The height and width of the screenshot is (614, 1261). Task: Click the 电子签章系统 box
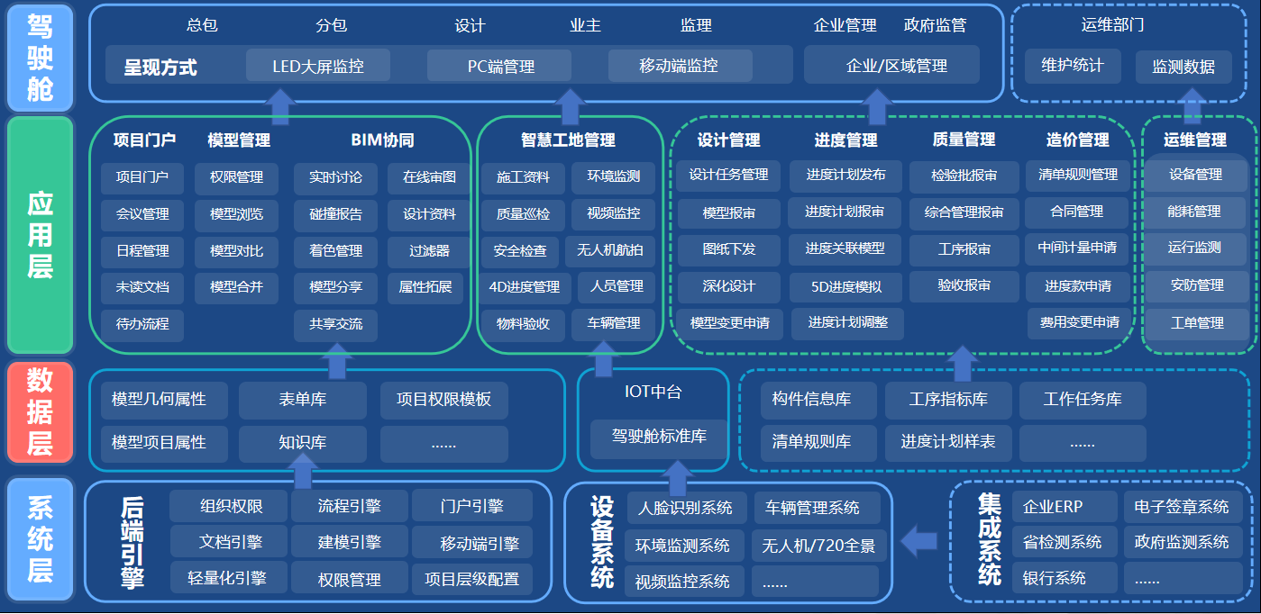tap(1182, 507)
